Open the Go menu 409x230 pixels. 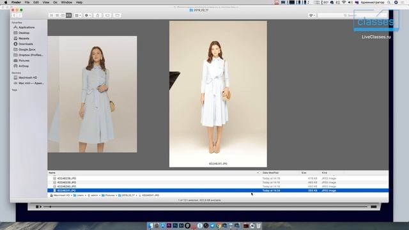click(x=55, y=3)
